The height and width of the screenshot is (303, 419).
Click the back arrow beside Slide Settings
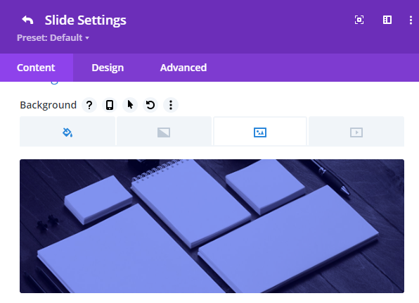pos(27,20)
